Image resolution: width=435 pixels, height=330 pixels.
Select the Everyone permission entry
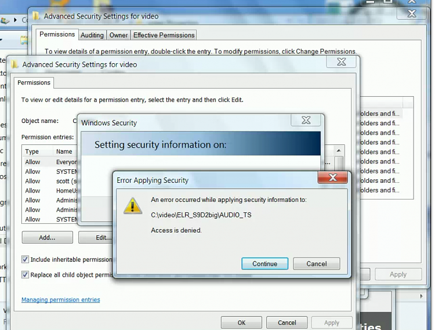point(50,162)
